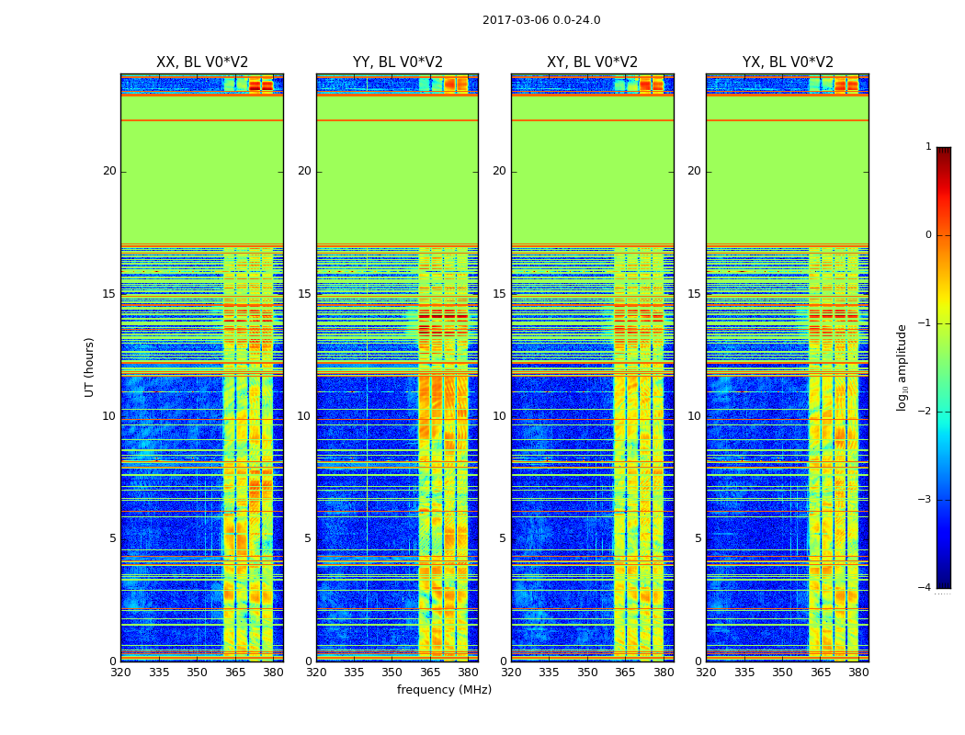Click the figure title 2017-03-06 0.0-24.0

540,20
